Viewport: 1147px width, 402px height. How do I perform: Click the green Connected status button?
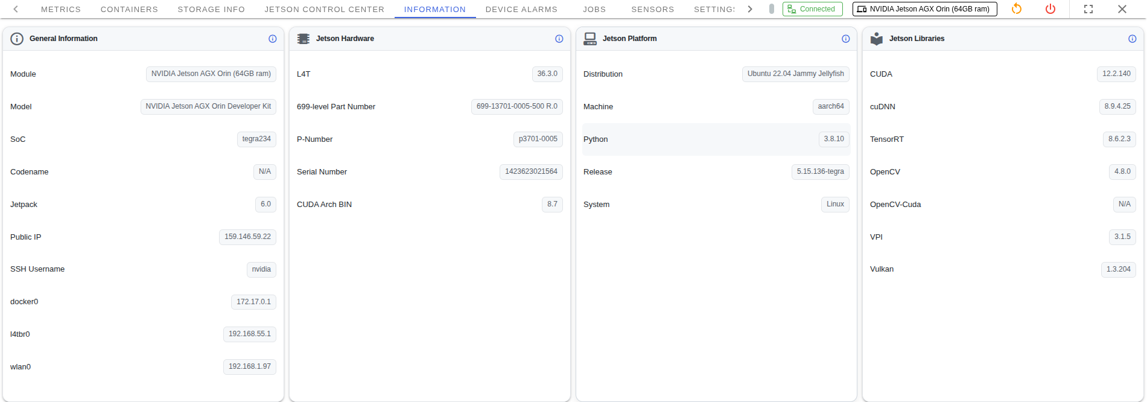point(812,9)
